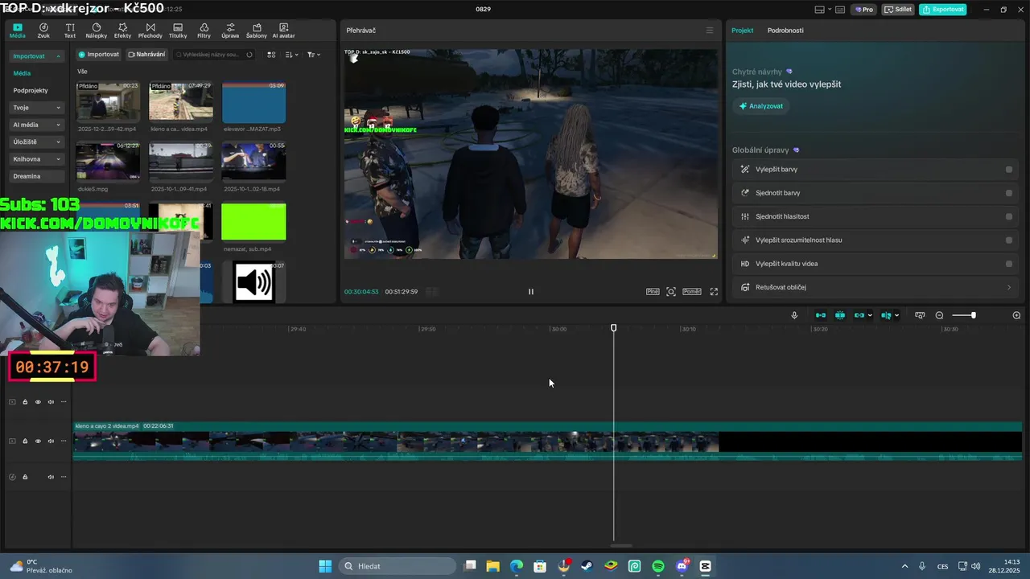The width and height of the screenshot is (1030, 579).
Task: Enable the Vylepšit barvy checkbox
Action: pos(1009,170)
